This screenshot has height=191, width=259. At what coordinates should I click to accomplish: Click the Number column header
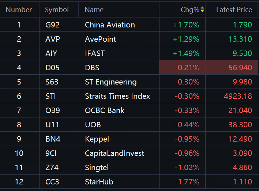pos(19,10)
